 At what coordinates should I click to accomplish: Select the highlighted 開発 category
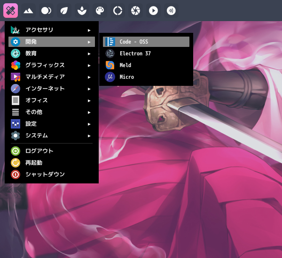[52, 42]
